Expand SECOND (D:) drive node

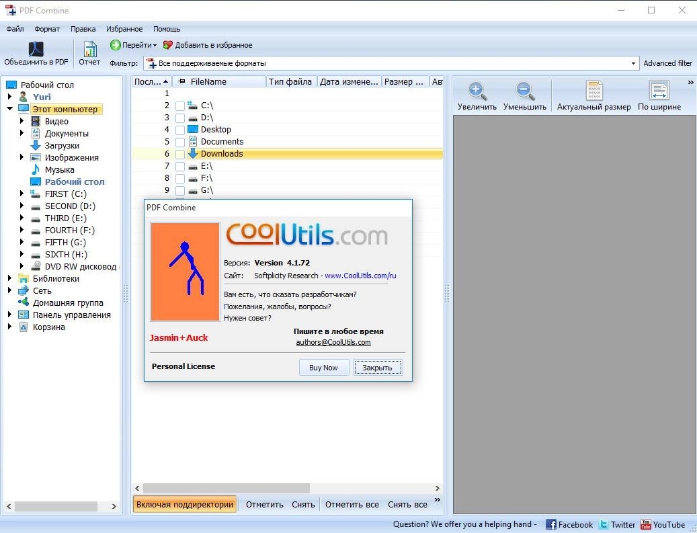click(x=22, y=206)
